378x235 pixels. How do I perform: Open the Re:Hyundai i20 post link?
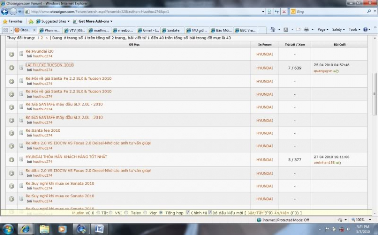pos(39,51)
